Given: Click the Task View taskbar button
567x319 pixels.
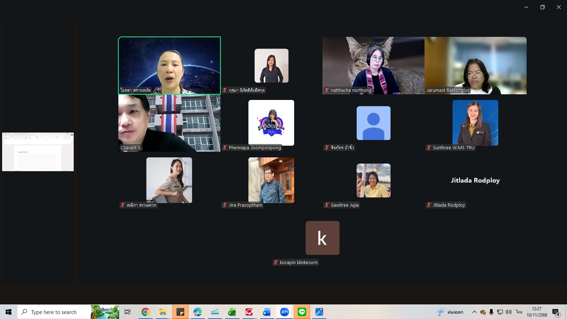Looking at the screenshot, I should pos(128,312).
